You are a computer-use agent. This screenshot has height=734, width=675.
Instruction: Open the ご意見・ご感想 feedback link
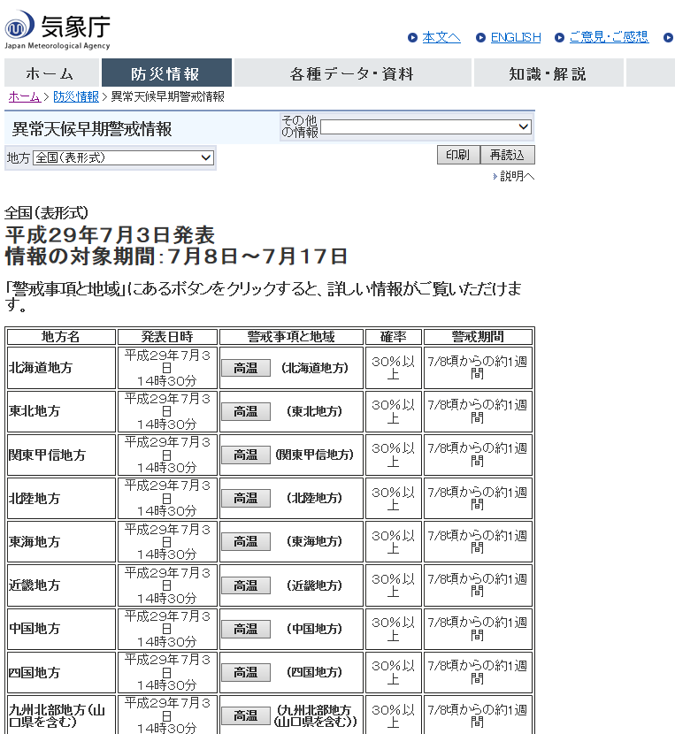point(609,37)
